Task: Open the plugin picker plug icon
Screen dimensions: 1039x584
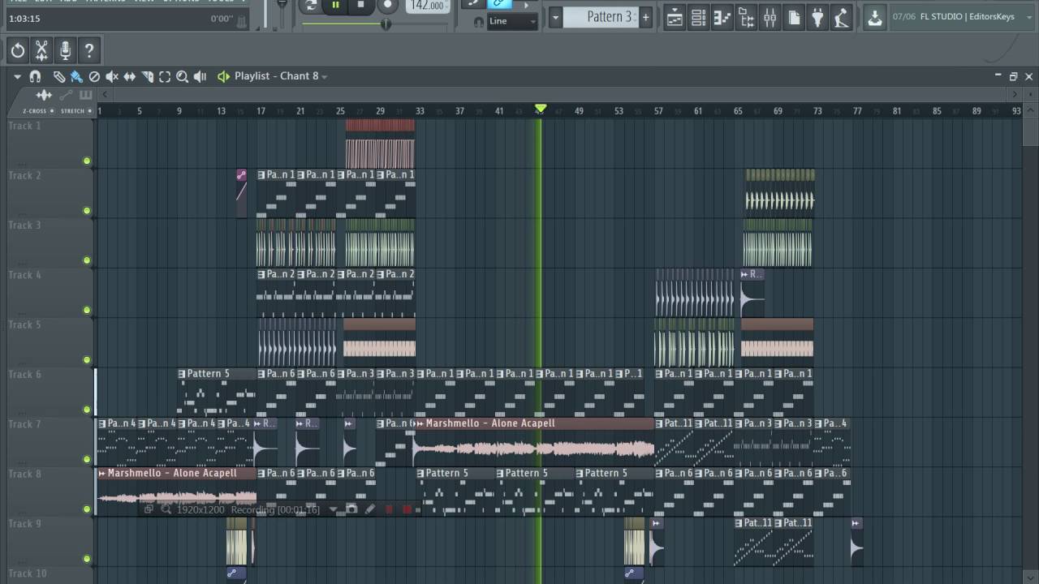Action: click(817, 18)
